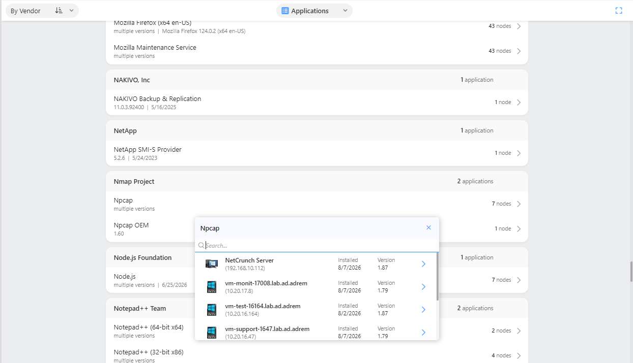Expand the Notepad++ (64-bit x64) nodes chevron
The width and height of the screenshot is (633, 363).
point(519,331)
